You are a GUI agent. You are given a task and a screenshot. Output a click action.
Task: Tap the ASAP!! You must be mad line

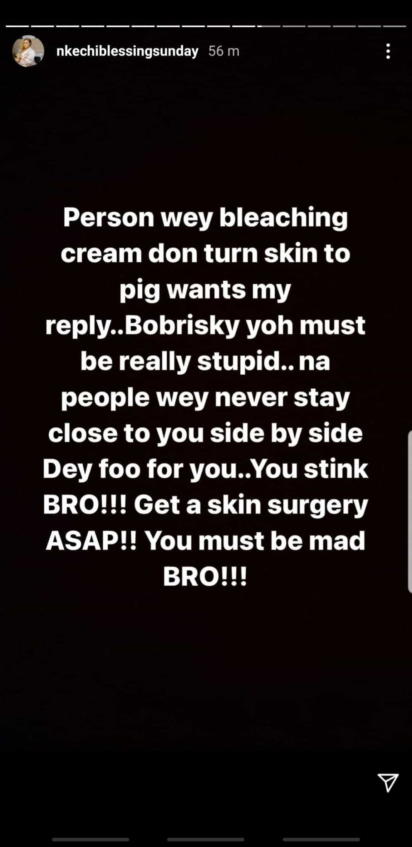coord(206,541)
